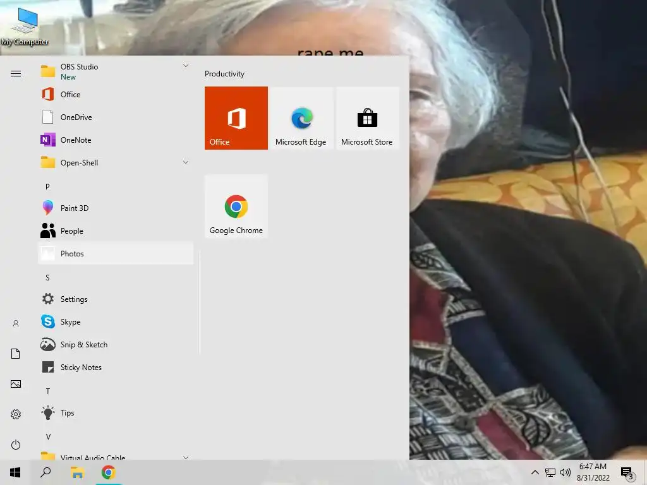Viewport: 647px width, 485px height.
Task: Expand the Start menu hamburger button
Action: pos(16,73)
